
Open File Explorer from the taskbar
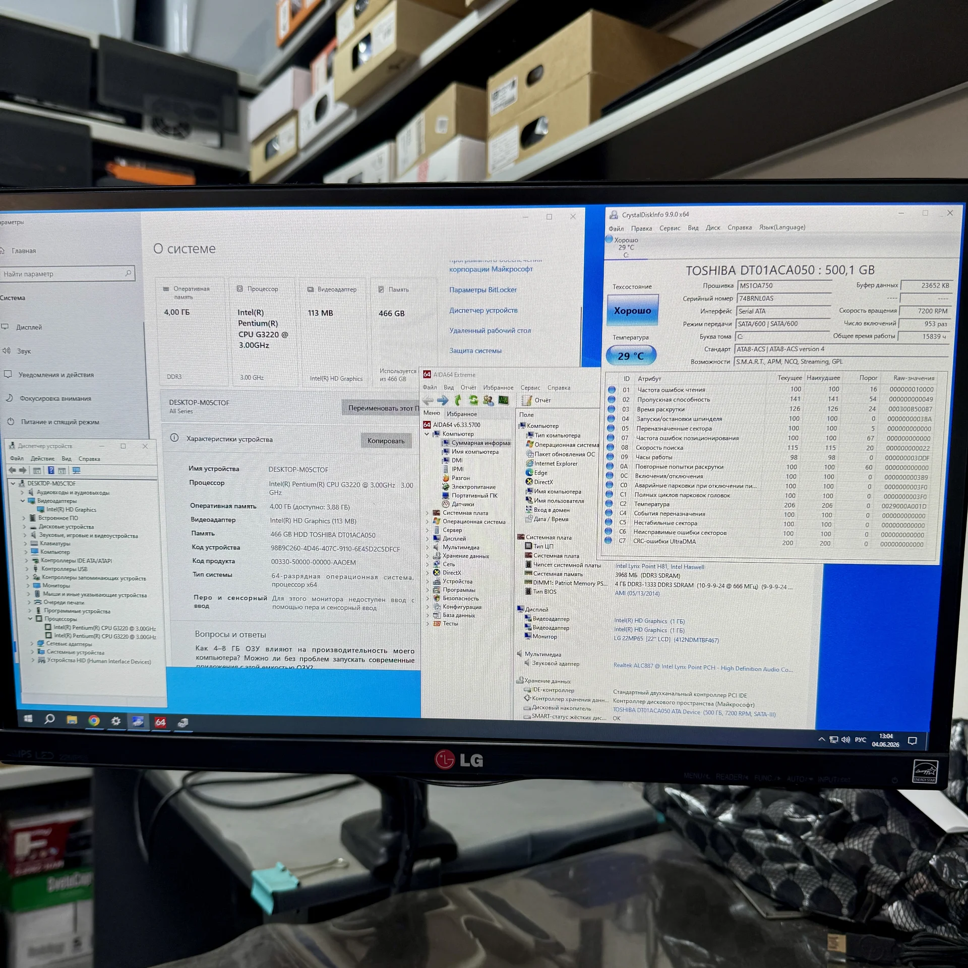[x=72, y=720]
